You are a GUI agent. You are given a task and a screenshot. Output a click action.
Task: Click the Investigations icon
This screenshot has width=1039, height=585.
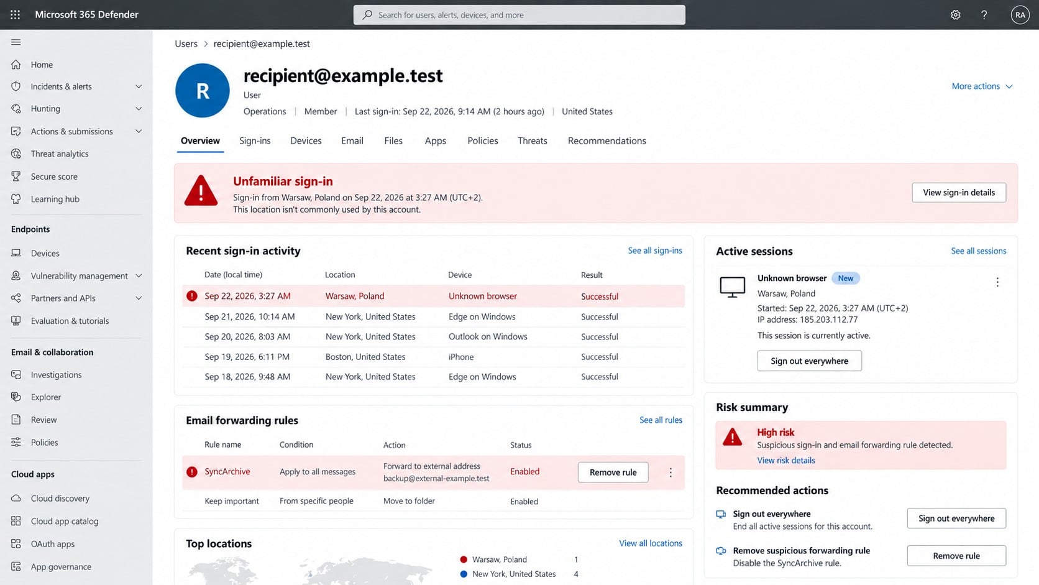tap(16, 375)
